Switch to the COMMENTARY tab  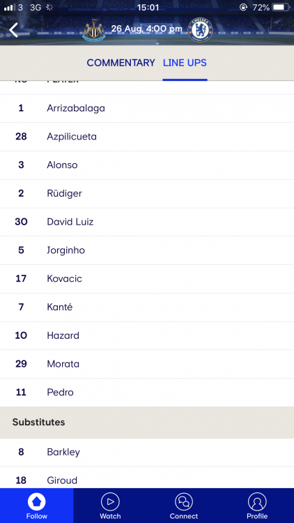click(x=121, y=63)
